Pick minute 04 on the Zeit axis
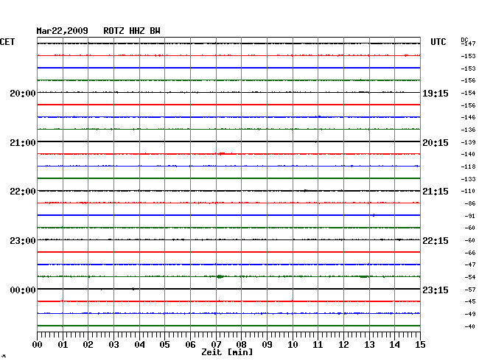 click(139, 345)
